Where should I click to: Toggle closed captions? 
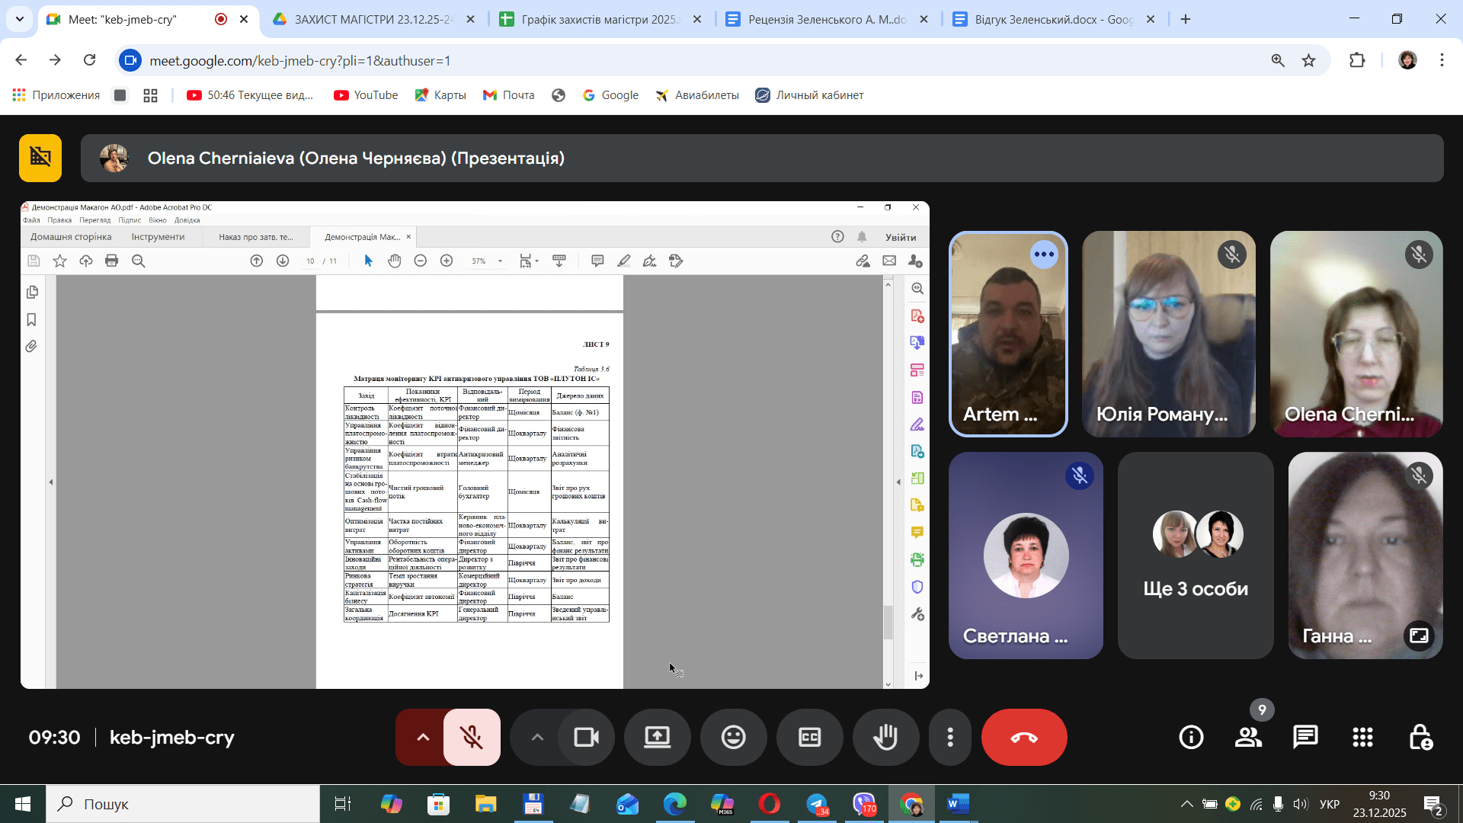click(x=809, y=737)
